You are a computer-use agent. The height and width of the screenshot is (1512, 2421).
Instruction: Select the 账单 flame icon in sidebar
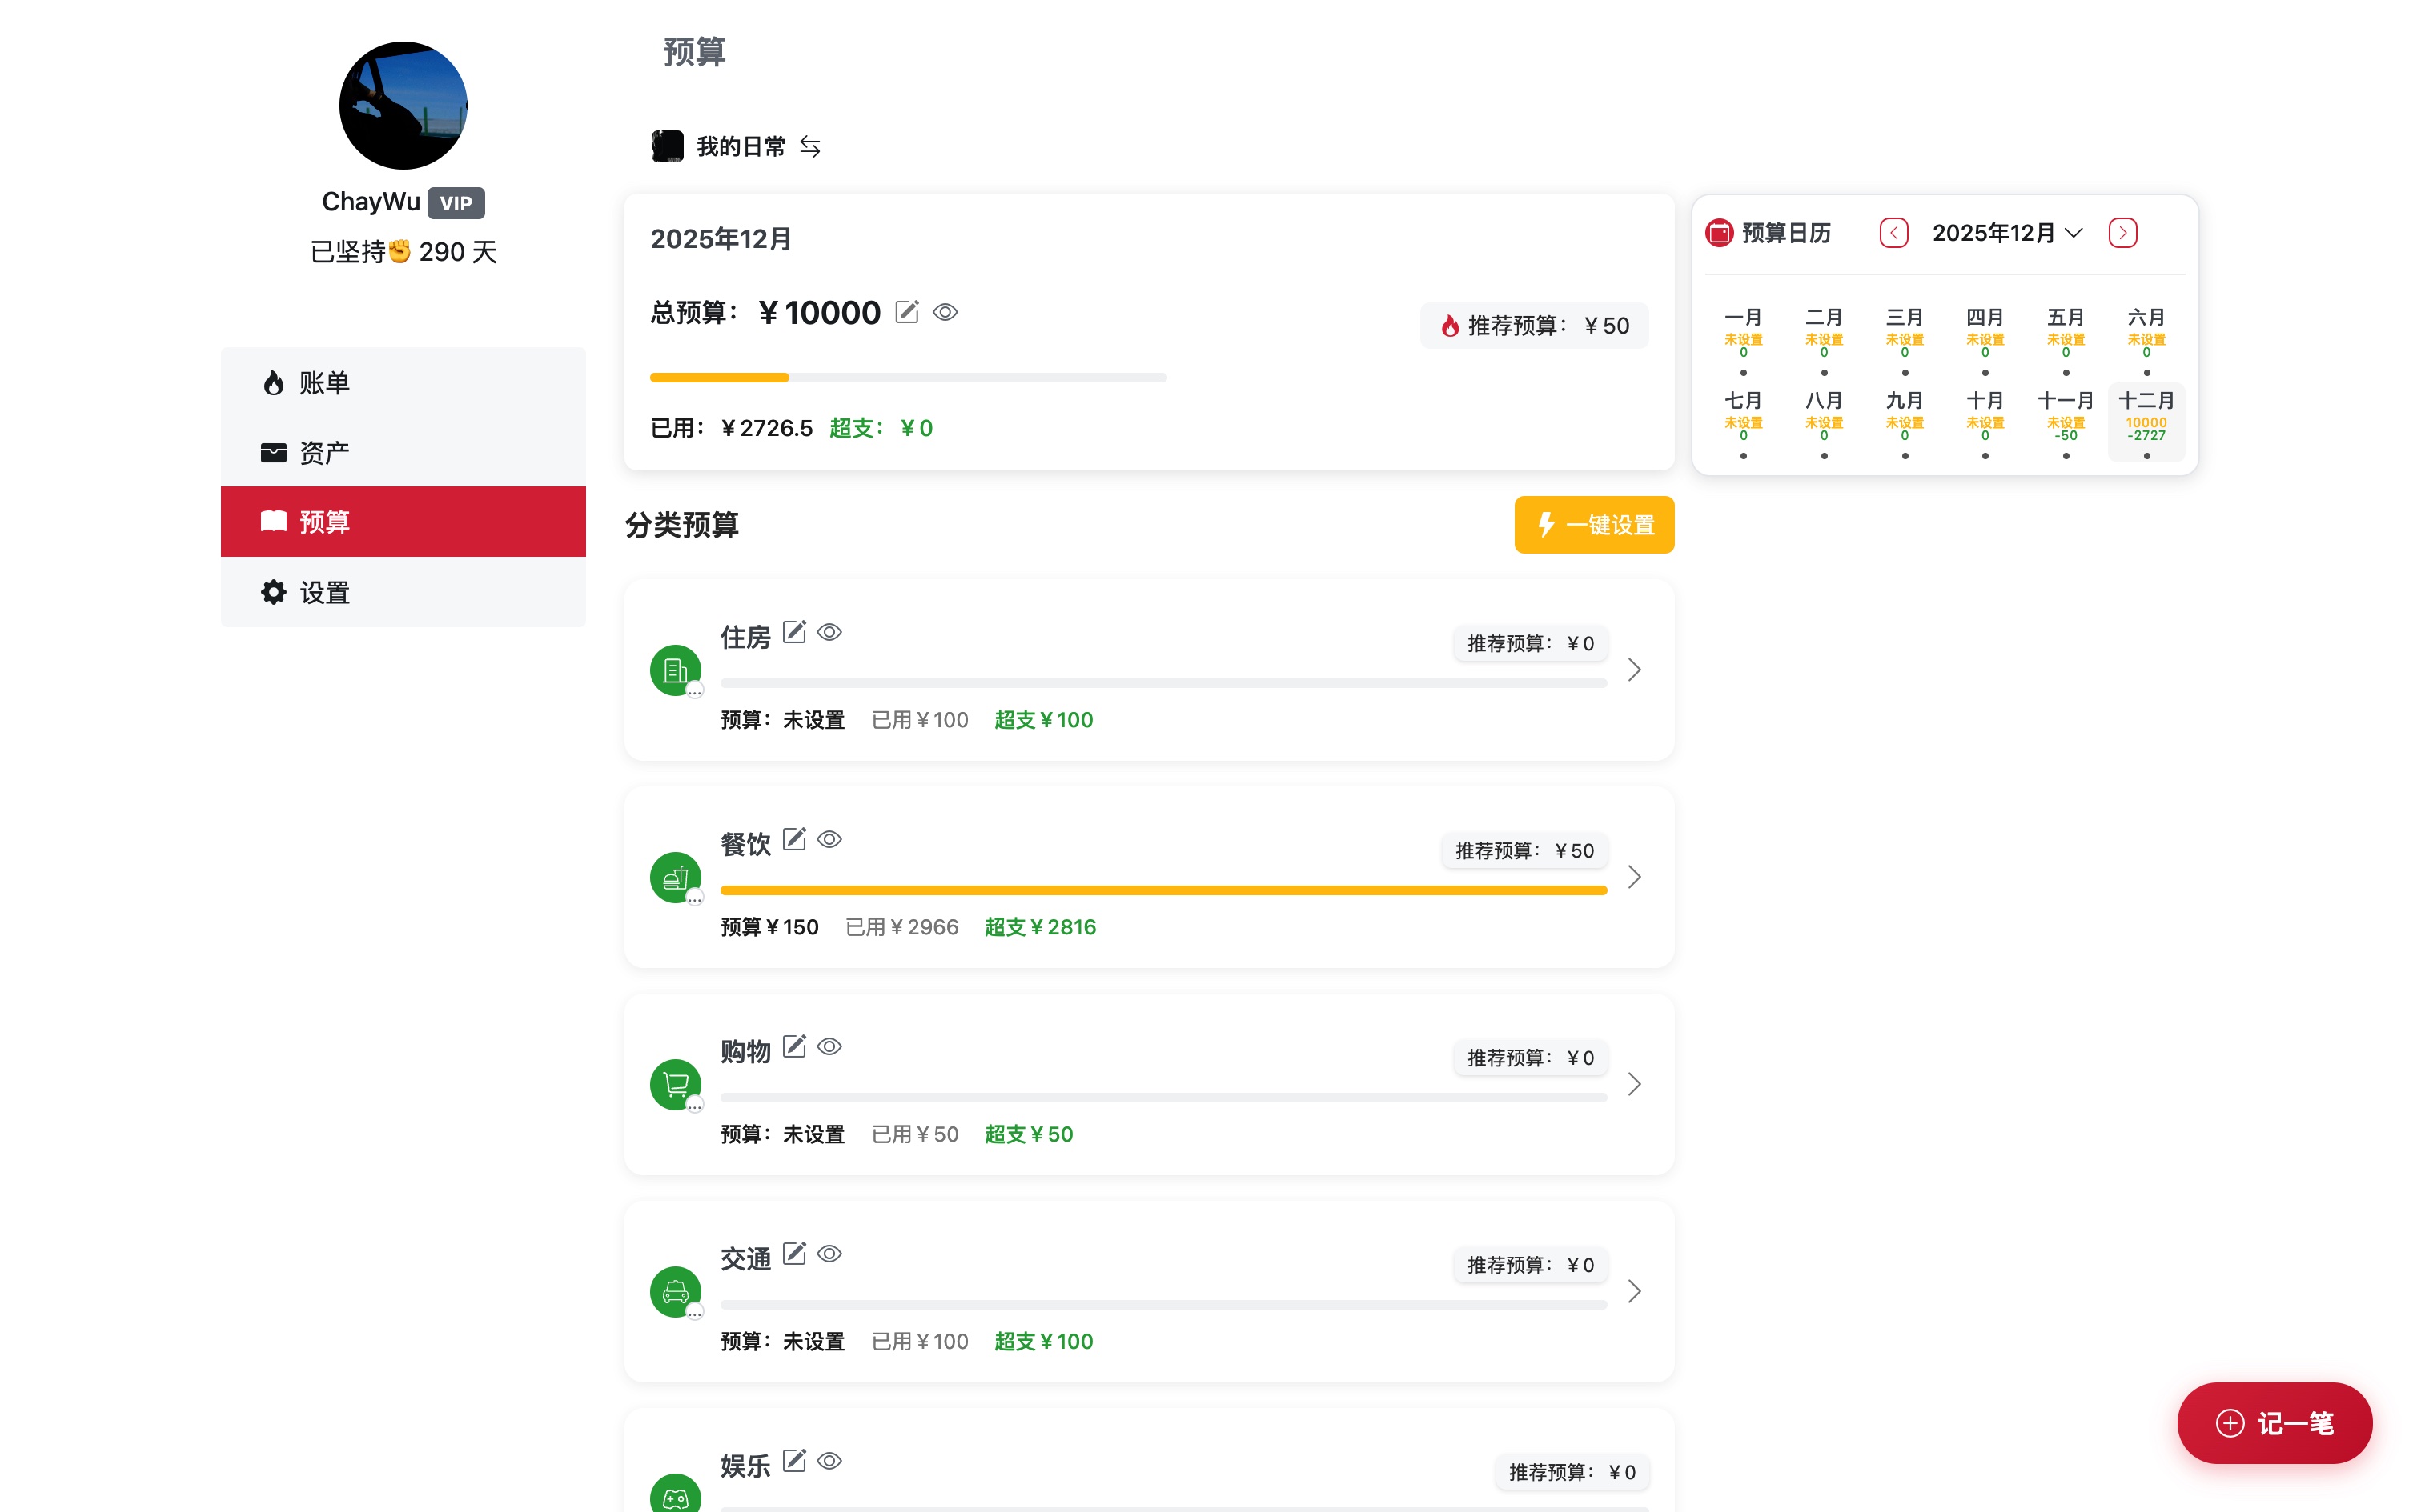coord(273,382)
